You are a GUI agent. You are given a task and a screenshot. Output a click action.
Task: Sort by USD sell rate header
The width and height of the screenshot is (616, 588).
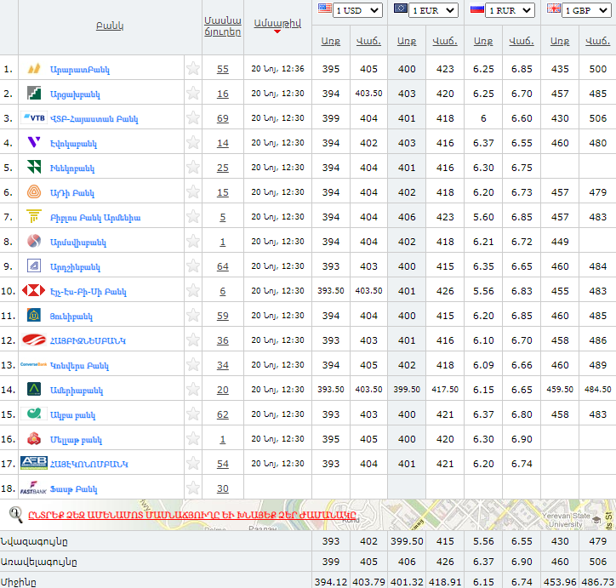(368, 41)
